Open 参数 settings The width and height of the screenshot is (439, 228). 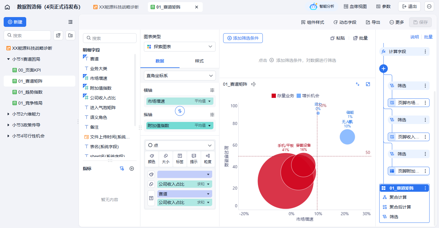click(383, 6)
